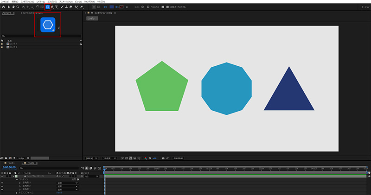Select the Type tool
The width and height of the screenshot is (371, 195).
pyautogui.click(x=57, y=7)
